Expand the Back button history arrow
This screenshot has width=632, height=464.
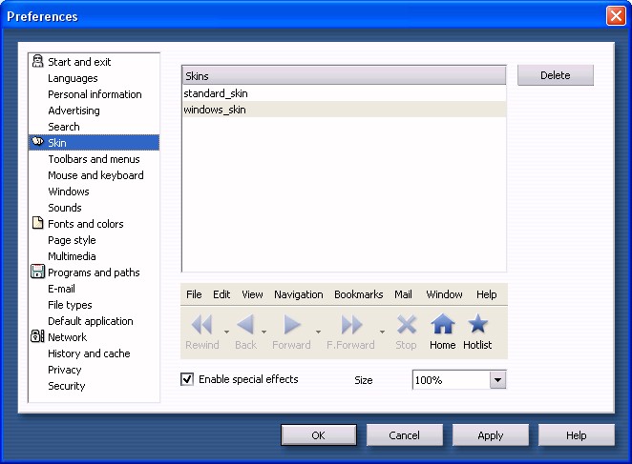tap(263, 333)
